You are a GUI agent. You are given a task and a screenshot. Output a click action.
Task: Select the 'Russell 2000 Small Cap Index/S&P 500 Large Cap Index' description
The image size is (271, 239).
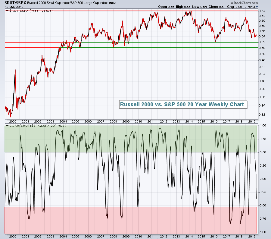pyautogui.click(x=67, y=3)
